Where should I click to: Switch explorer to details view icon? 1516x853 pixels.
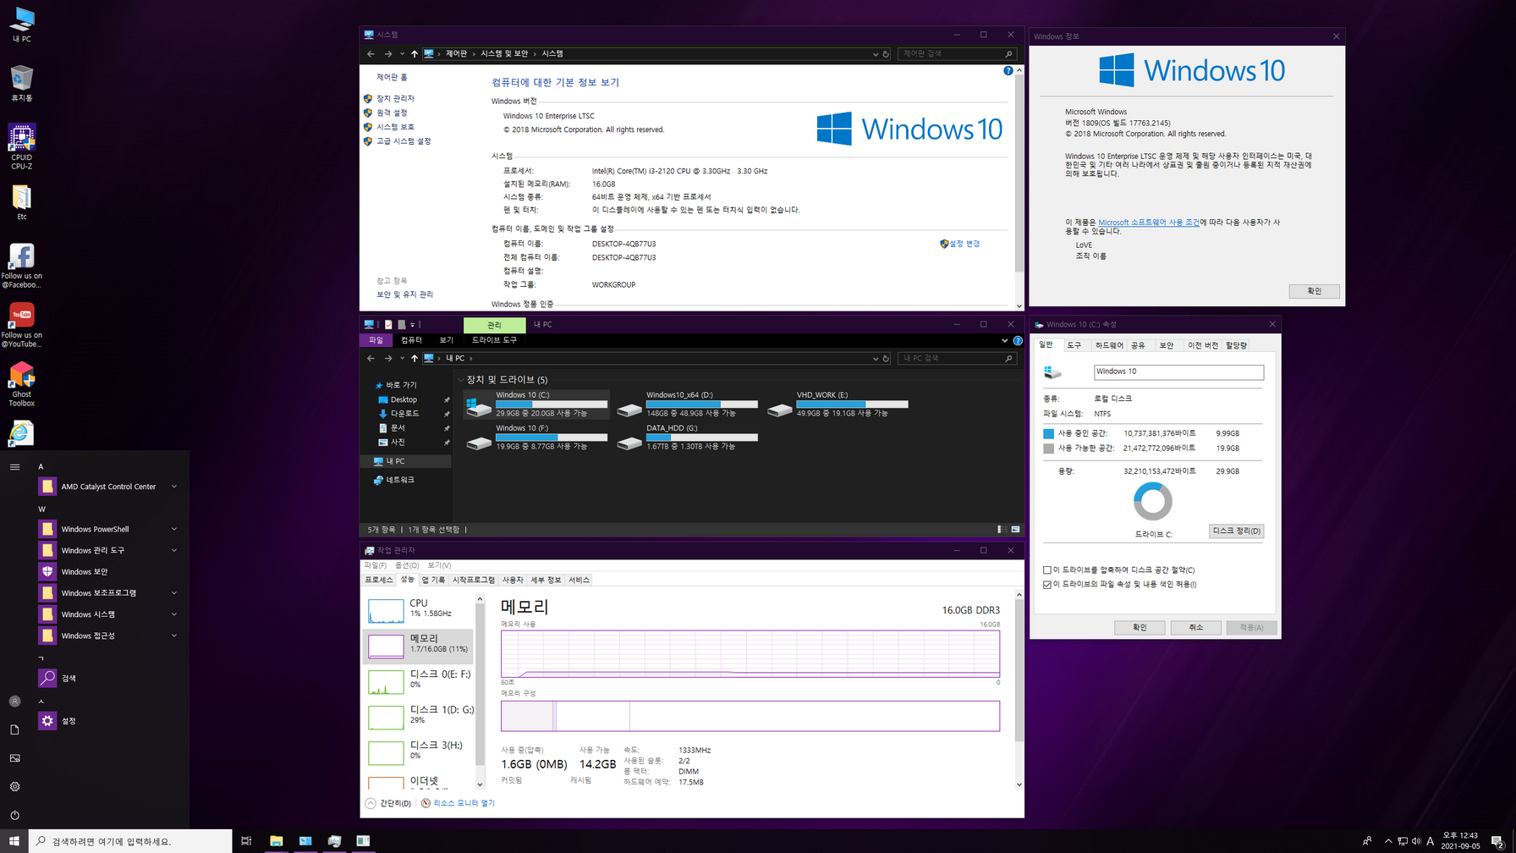[x=1002, y=530]
